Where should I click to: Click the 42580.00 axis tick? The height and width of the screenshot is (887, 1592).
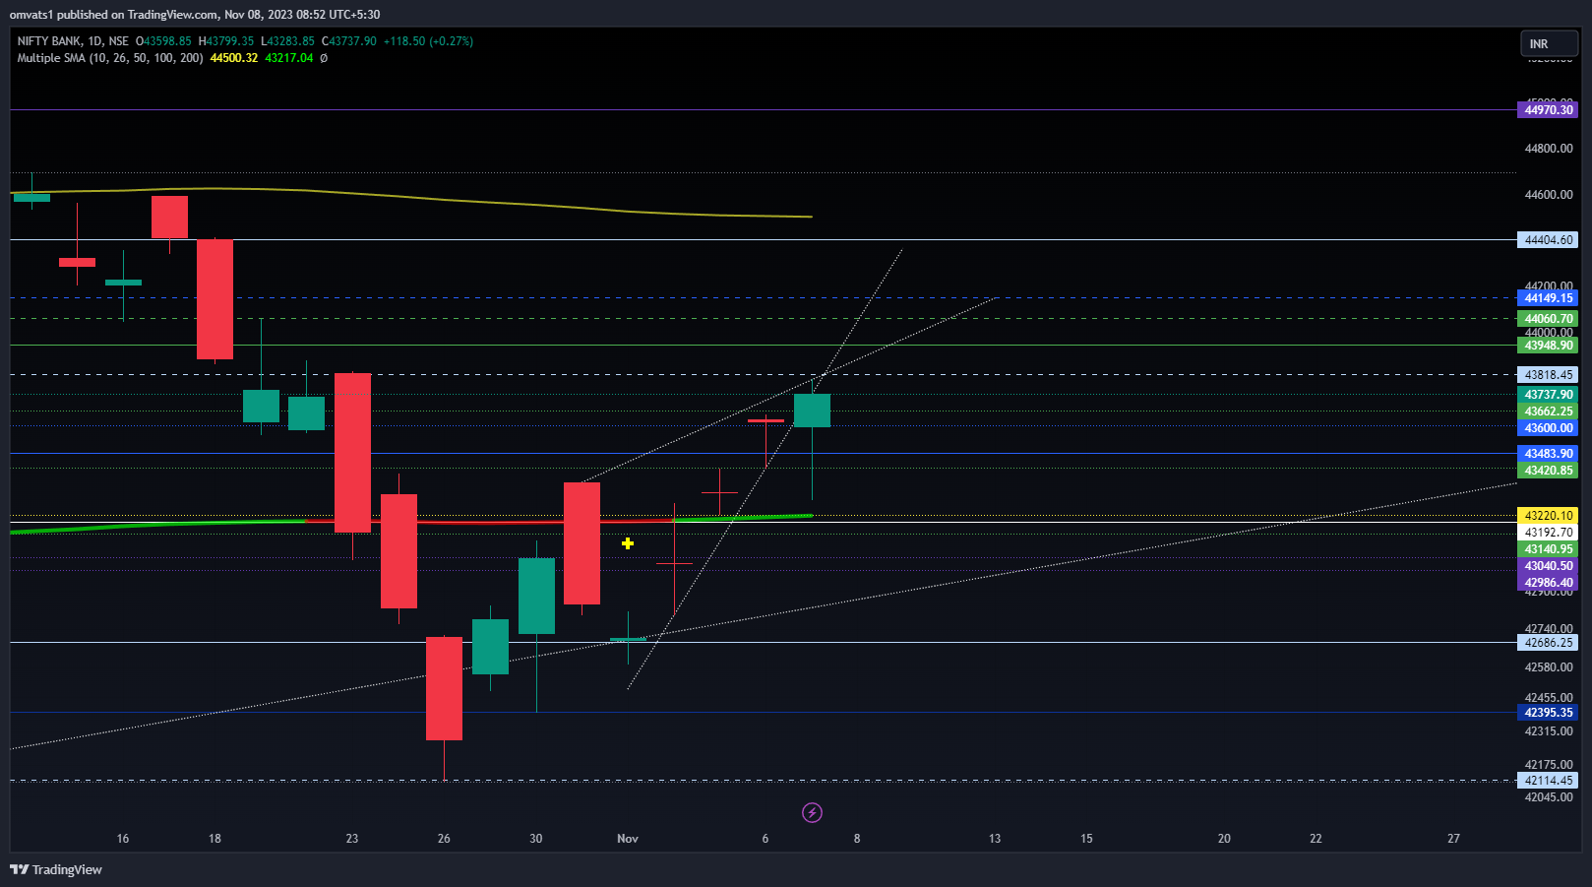[1549, 667]
